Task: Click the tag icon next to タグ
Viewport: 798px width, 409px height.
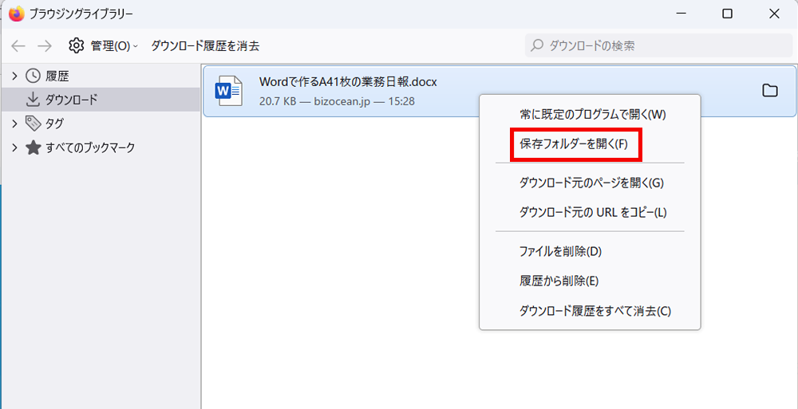Action: click(33, 123)
